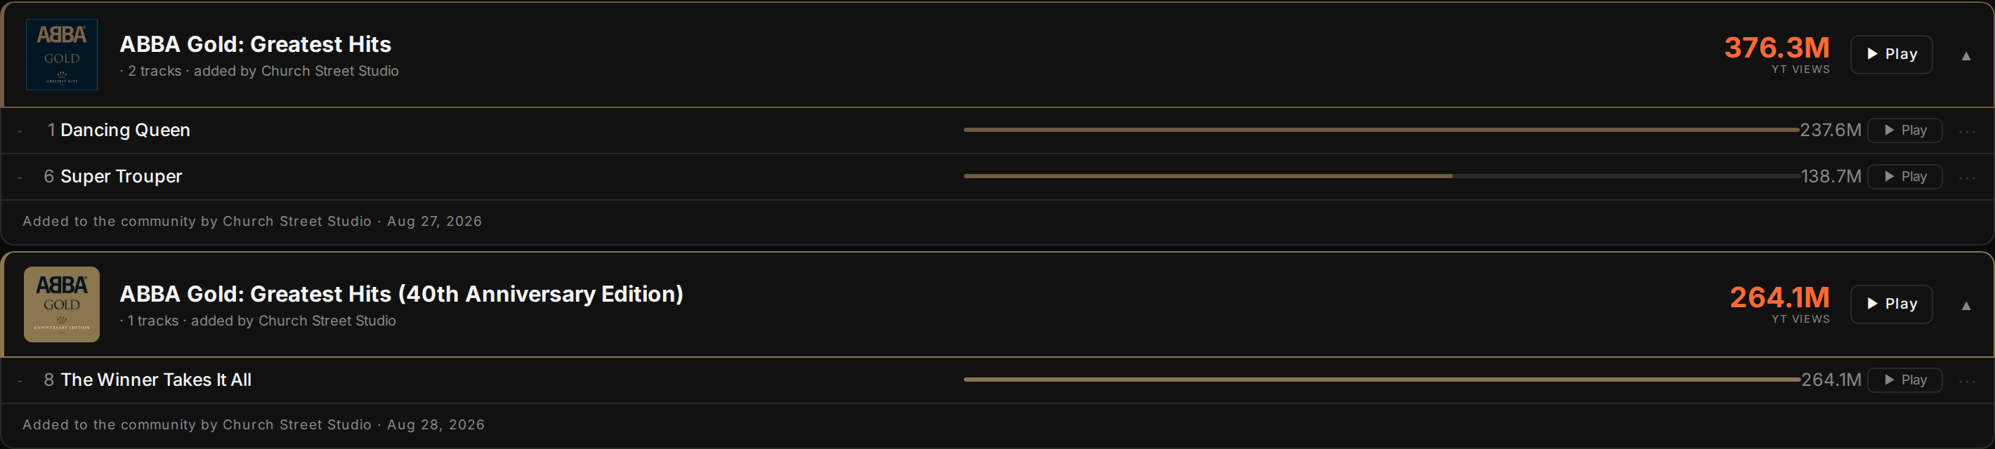The image size is (1995, 449).
Task: Open more options for The Winner Takes It All
Action: pyautogui.click(x=1967, y=381)
